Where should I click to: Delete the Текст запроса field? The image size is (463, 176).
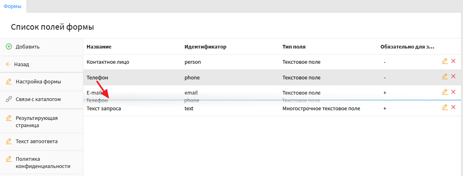pos(453,107)
